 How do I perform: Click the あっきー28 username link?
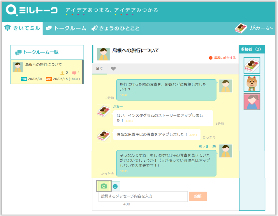click(207, 146)
